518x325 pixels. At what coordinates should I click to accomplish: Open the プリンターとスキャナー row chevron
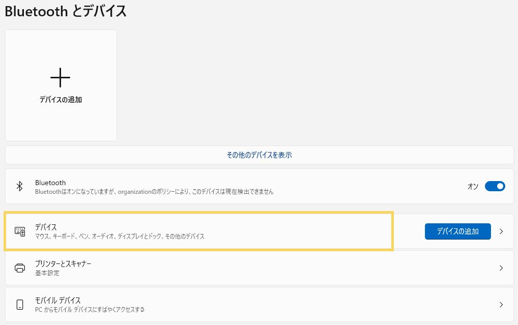[x=501, y=268]
